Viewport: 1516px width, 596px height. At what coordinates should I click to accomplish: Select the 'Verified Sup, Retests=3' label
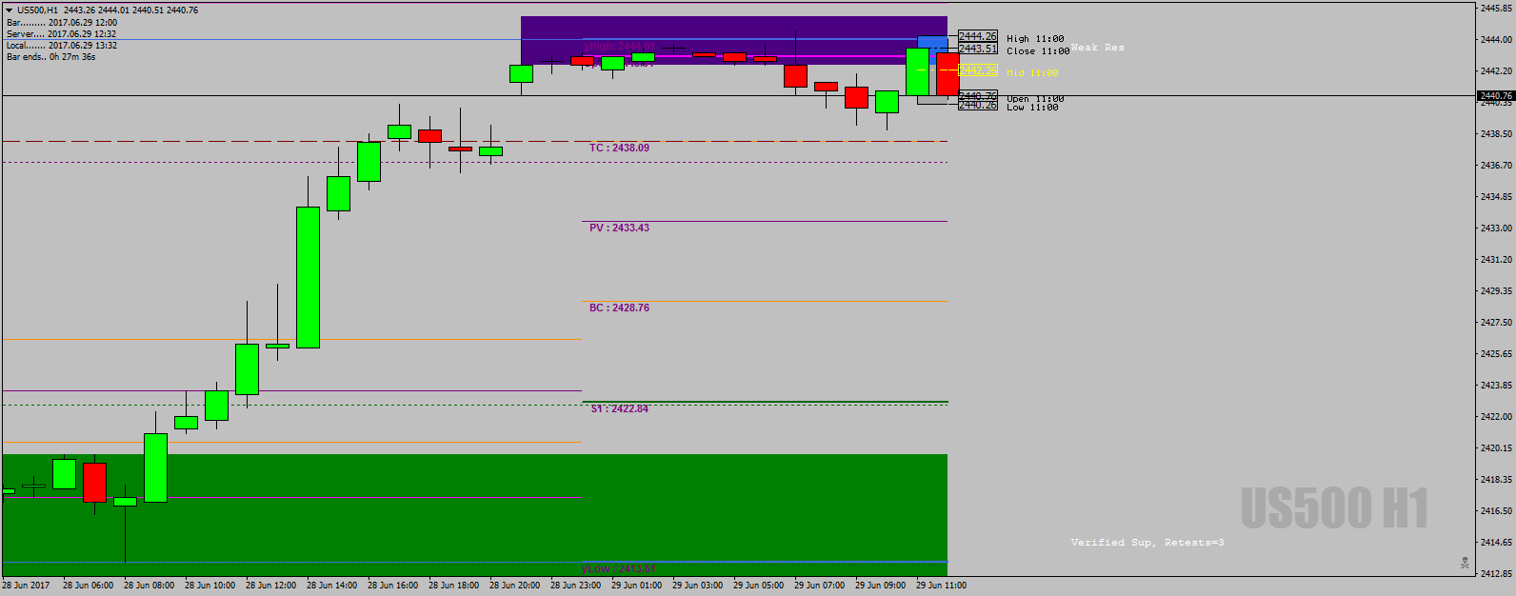point(1147,543)
